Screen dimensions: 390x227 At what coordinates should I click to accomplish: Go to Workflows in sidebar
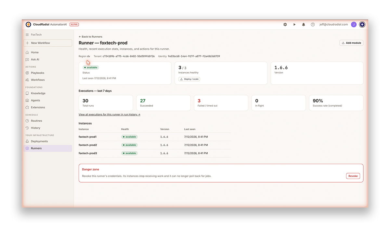38,80
